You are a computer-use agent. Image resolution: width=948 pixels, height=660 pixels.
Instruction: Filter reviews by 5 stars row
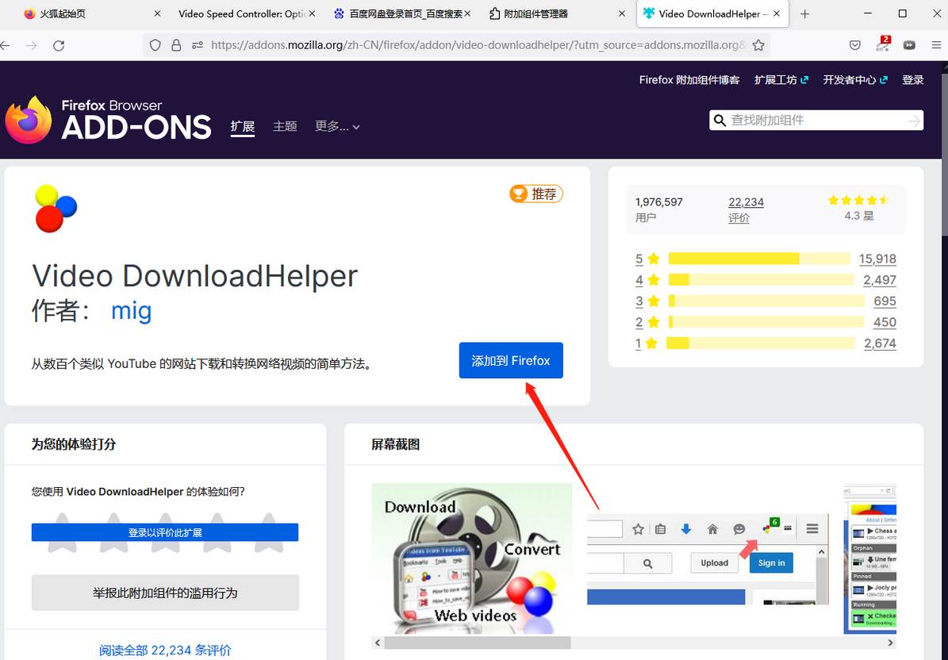pyautogui.click(x=766, y=259)
